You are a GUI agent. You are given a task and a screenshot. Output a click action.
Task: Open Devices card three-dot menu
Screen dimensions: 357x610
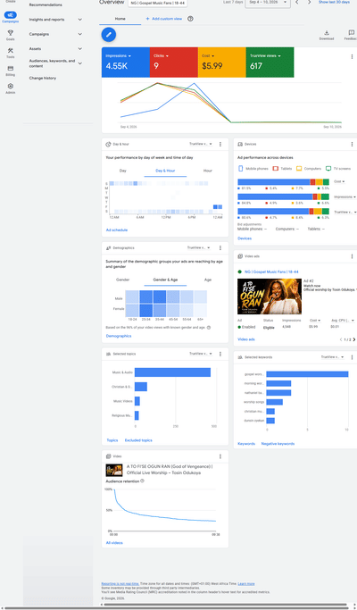(353, 144)
